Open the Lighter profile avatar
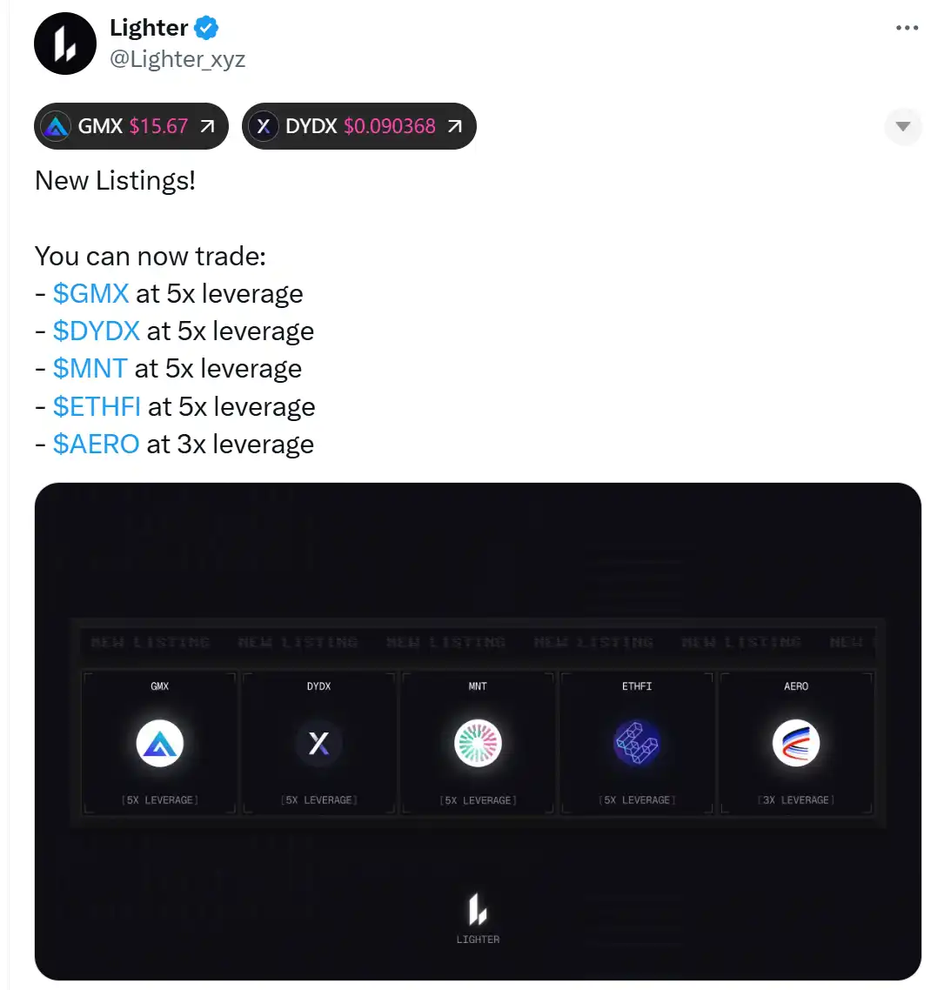This screenshot has width=944, height=990. (65, 43)
